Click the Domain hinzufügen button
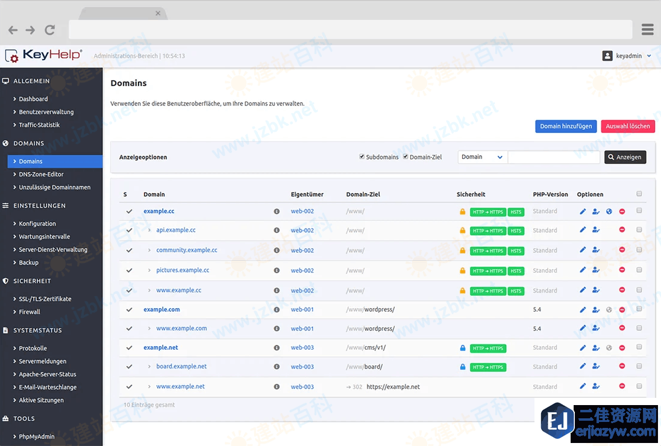 click(x=566, y=126)
